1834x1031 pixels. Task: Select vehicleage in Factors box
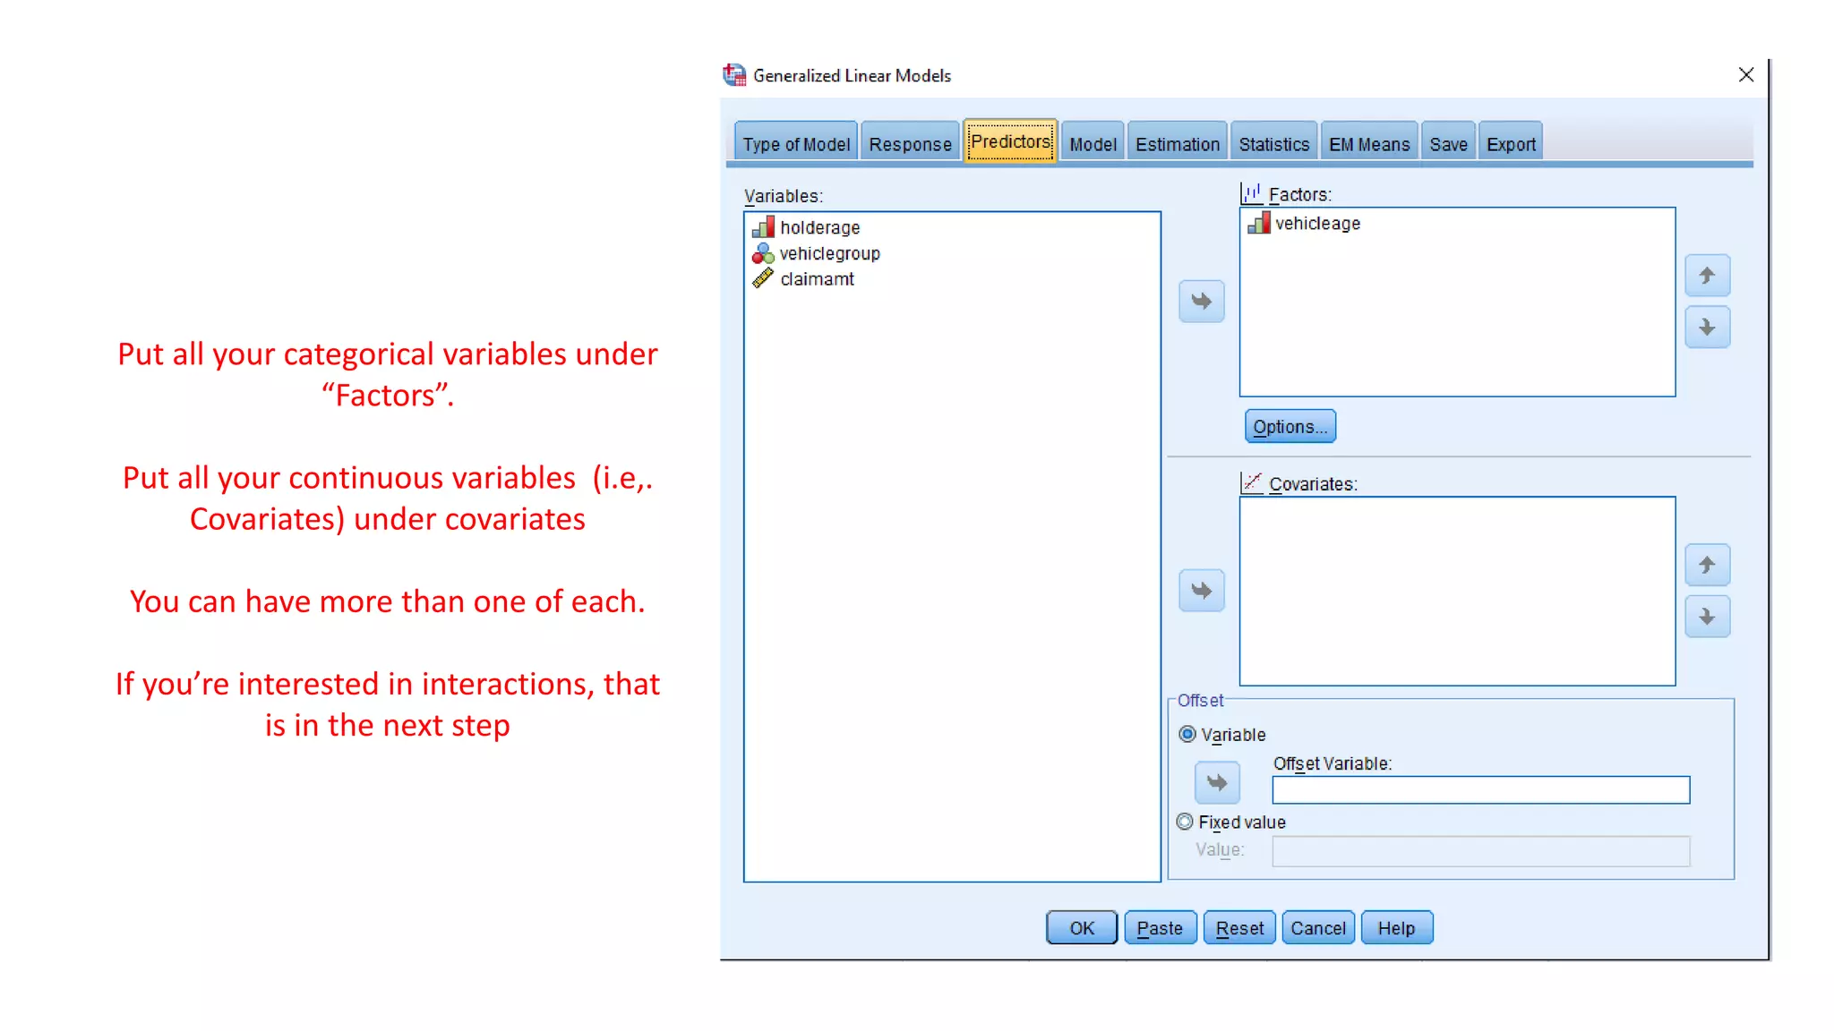1316,224
